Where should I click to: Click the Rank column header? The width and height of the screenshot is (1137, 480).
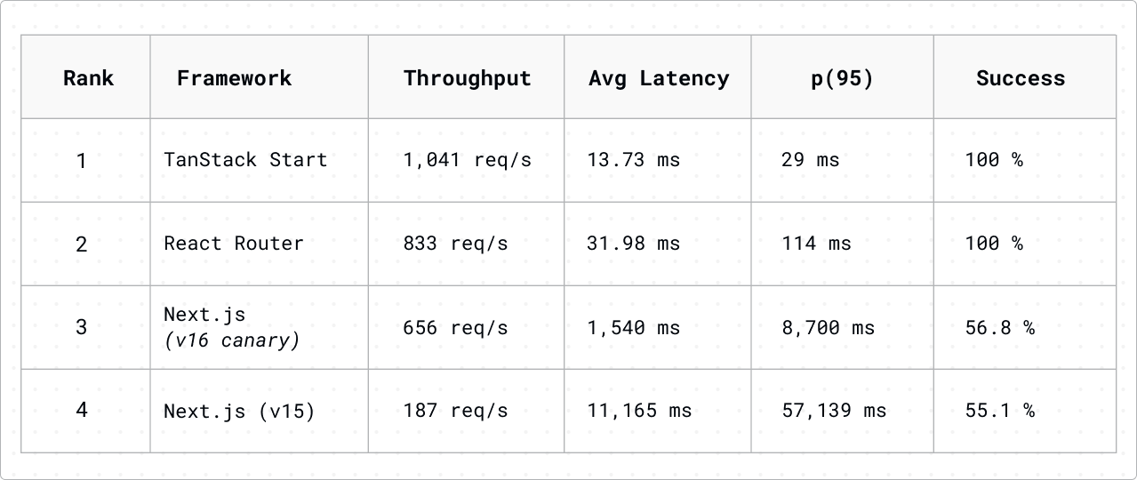88,78
